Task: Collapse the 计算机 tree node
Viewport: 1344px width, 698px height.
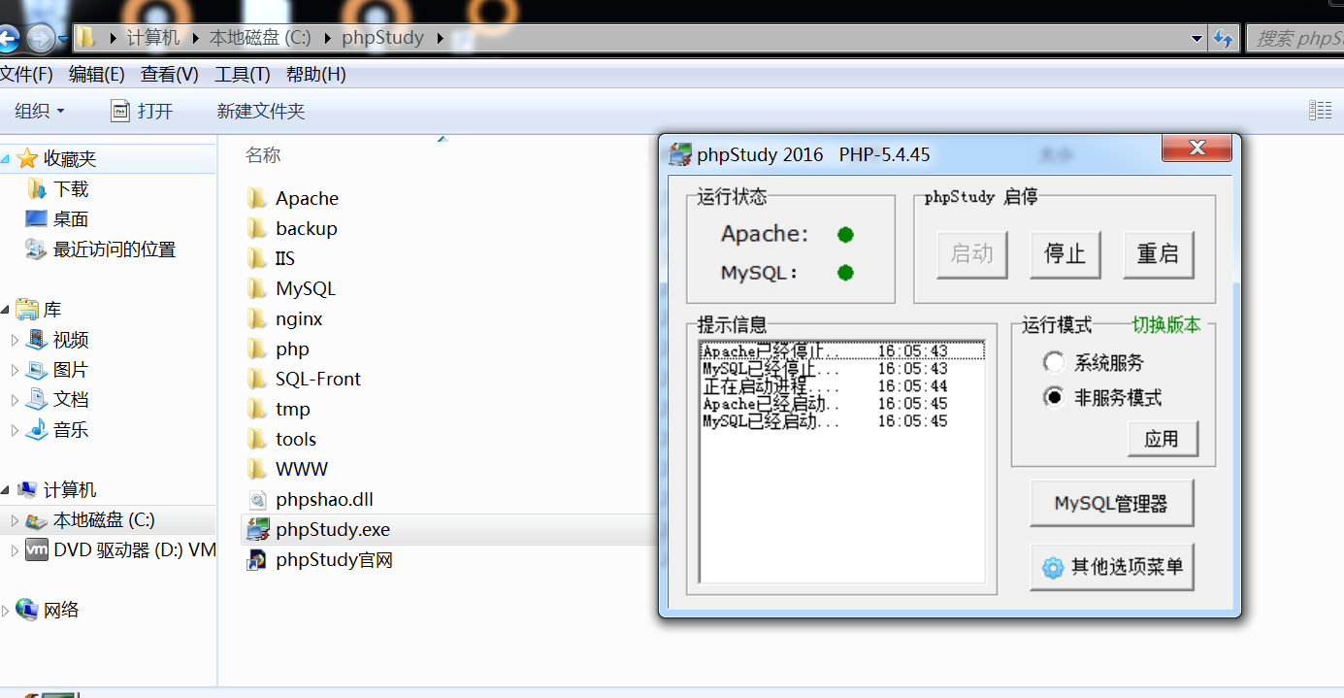Action: [x=6, y=490]
